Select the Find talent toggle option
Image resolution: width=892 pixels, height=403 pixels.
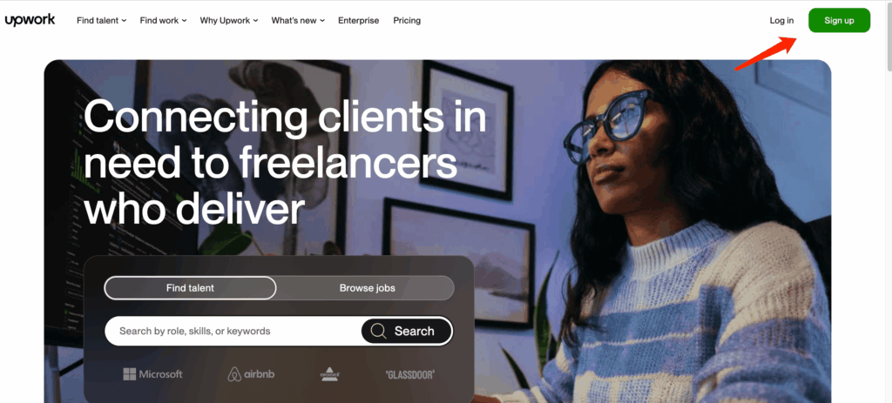pyautogui.click(x=190, y=287)
